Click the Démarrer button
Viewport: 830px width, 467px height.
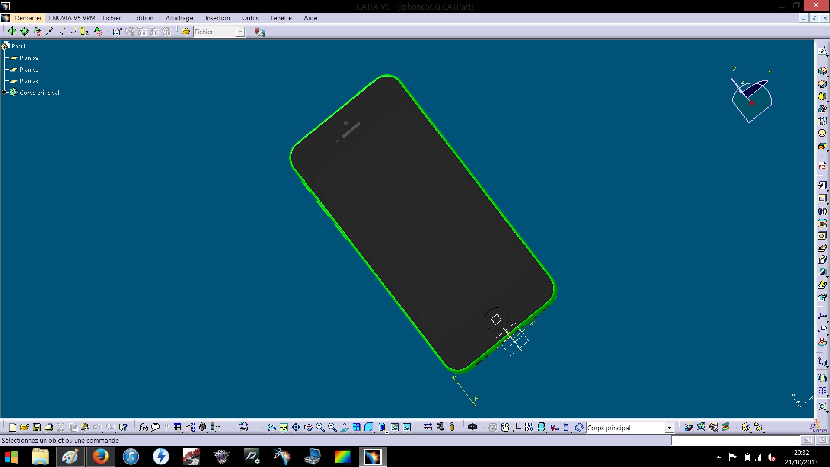[28, 18]
